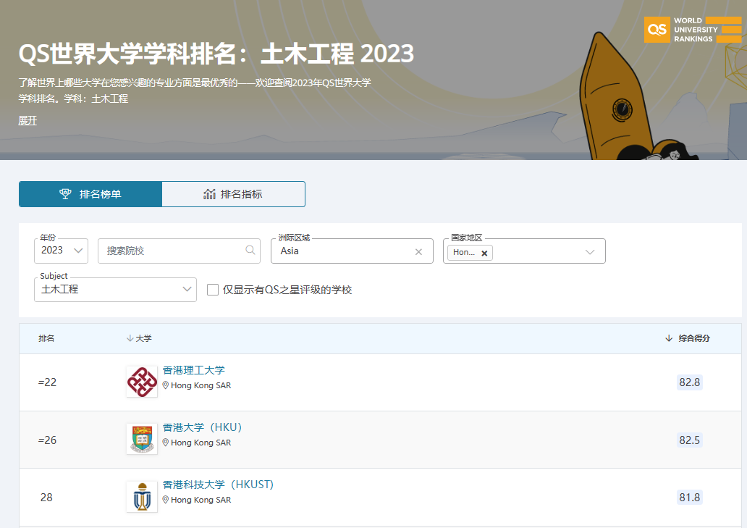The image size is (747, 528).
Task: Click the 搜索院校 search field
Action: pyautogui.click(x=179, y=251)
